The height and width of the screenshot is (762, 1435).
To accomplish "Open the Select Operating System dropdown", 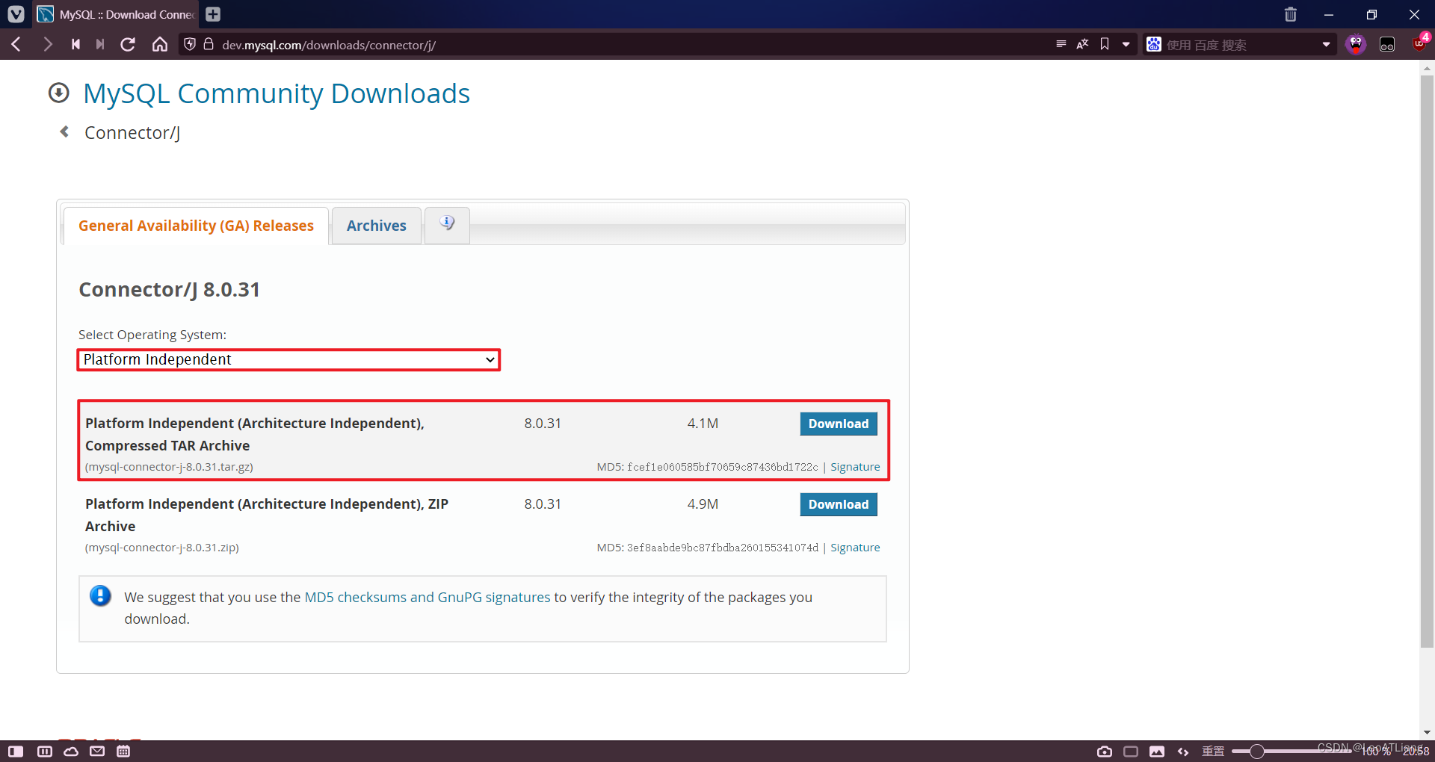I will tap(288, 360).
